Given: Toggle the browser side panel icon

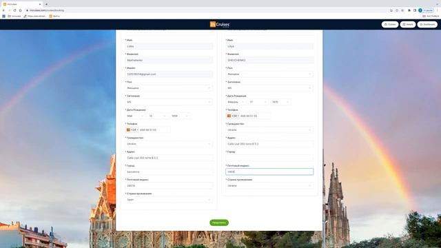Looking at the screenshot, I should (x=415, y=10).
